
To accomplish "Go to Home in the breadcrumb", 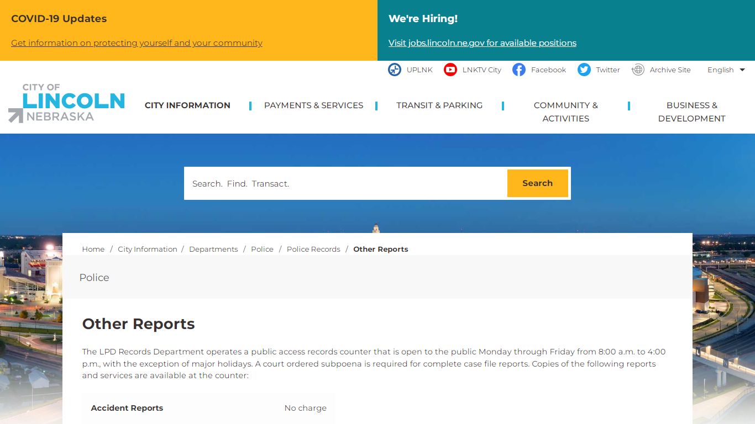I will coord(93,249).
